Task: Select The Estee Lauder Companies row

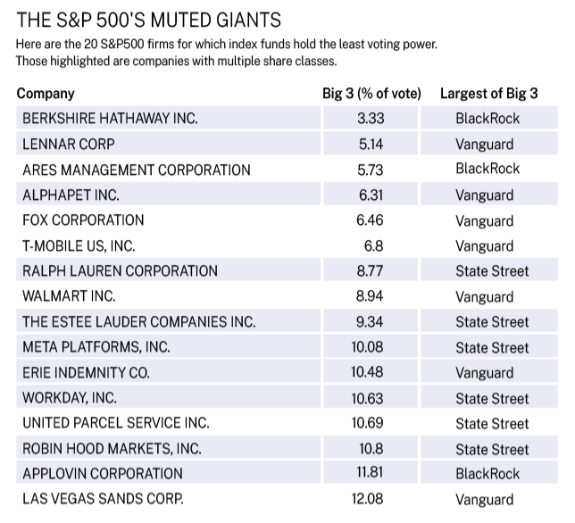Action: [287, 320]
